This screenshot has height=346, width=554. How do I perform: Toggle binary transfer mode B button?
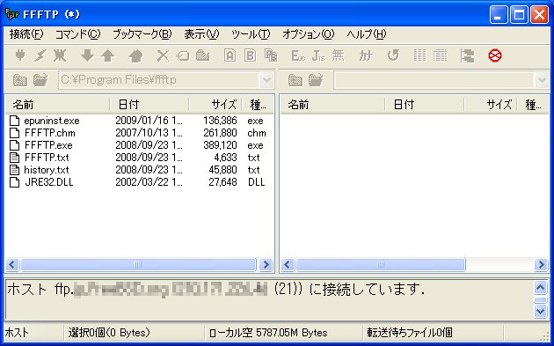point(250,55)
